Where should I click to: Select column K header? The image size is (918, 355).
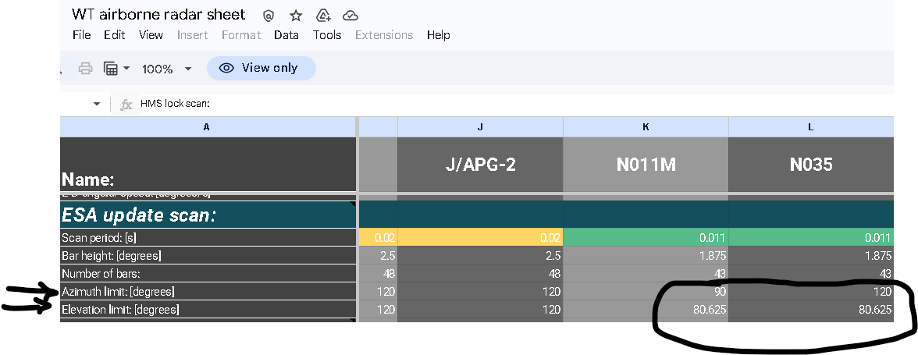click(646, 126)
